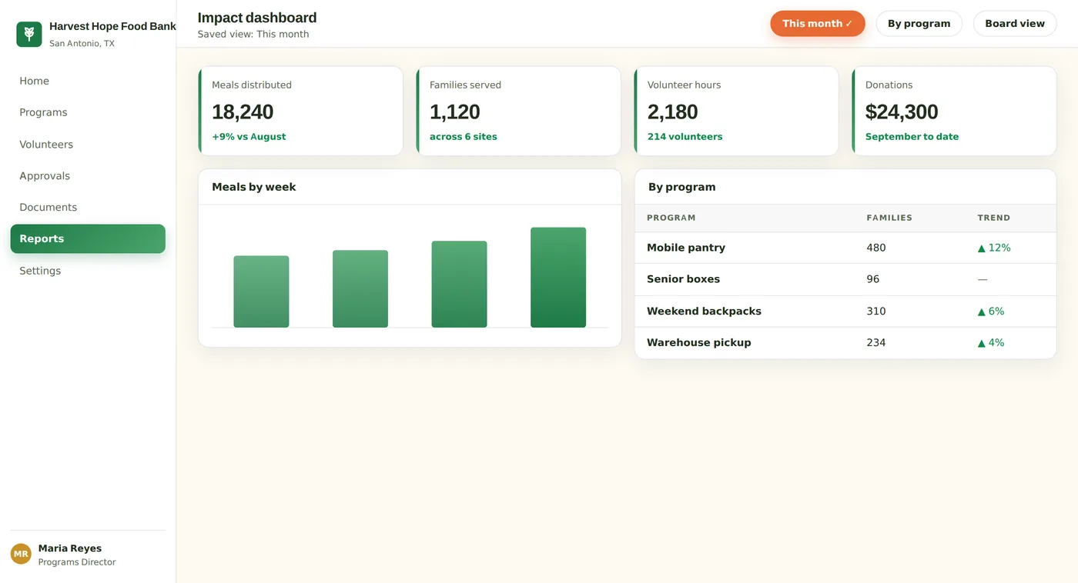Click the Saved view: This month subtitle
Screen dimensions: 1078x583
pyautogui.click(x=253, y=34)
